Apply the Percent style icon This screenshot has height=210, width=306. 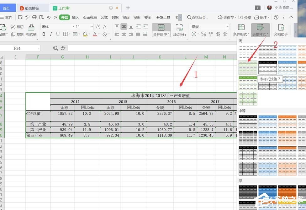click(x=203, y=34)
